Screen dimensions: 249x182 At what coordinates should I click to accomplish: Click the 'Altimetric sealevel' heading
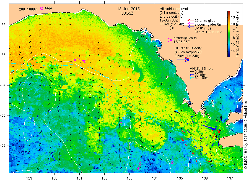pyautogui.click(x=173, y=9)
